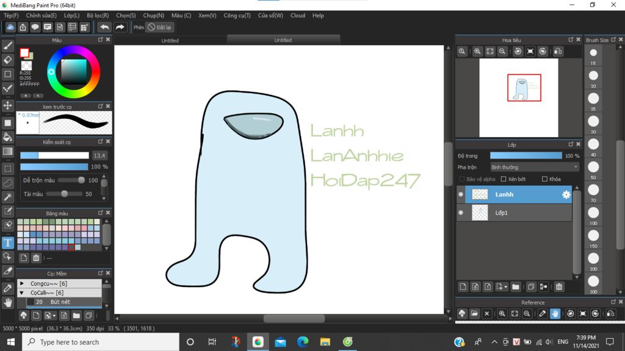Open the add-layer dropdown arrow
The width and height of the screenshot is (625, 351).
(505, 287)
